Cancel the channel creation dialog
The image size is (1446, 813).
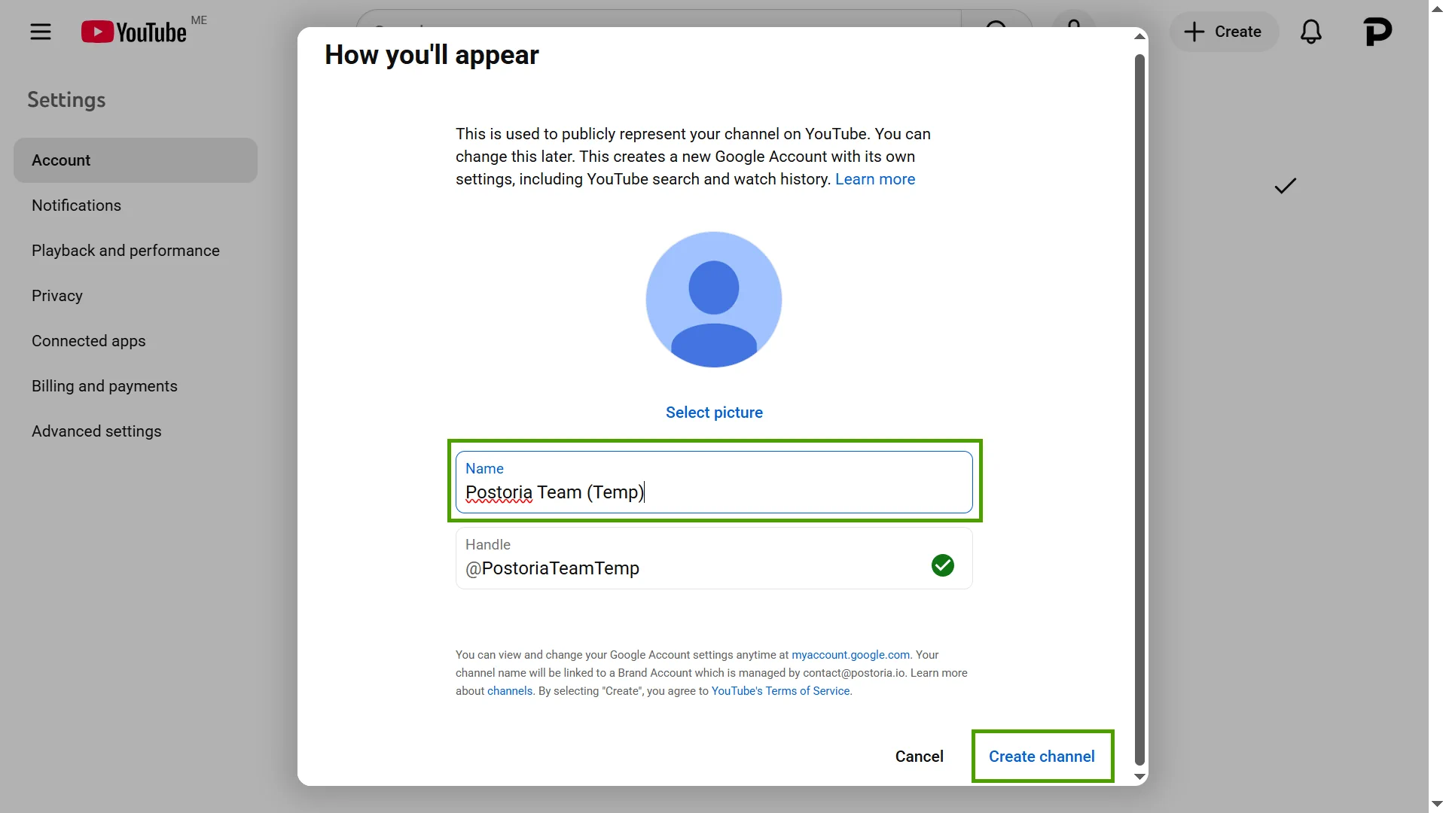point(919,756)
